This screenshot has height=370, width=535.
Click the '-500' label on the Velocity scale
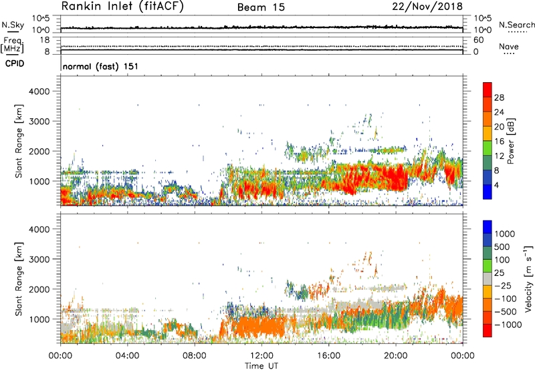point(506,312)
